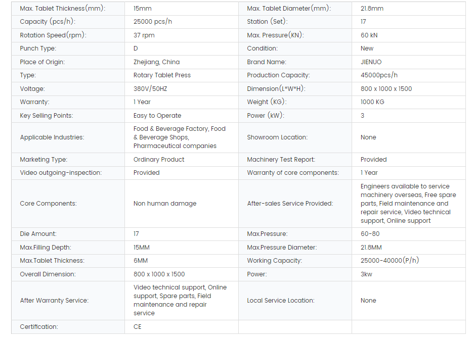Click the '60 kN' max pressure value
Screen dimensions: 473x340
tap(369, 35)
